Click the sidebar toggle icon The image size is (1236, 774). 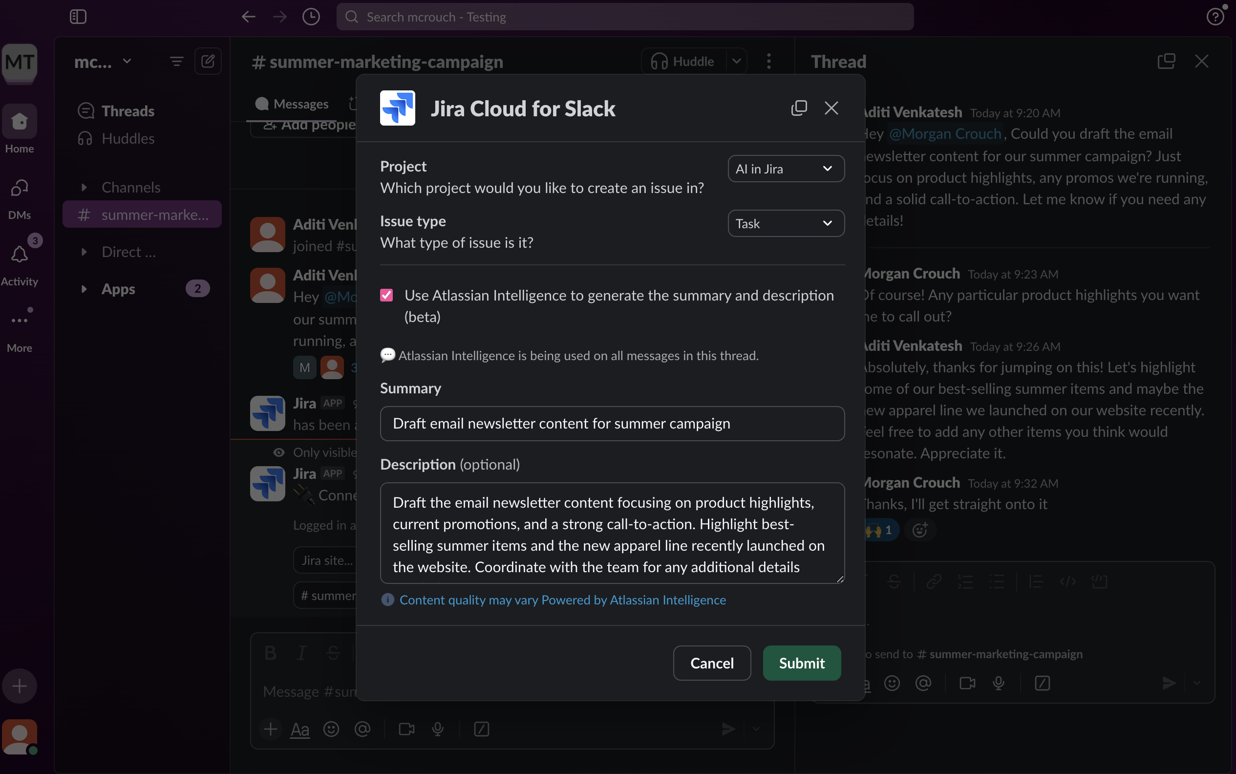pos(78,17)
